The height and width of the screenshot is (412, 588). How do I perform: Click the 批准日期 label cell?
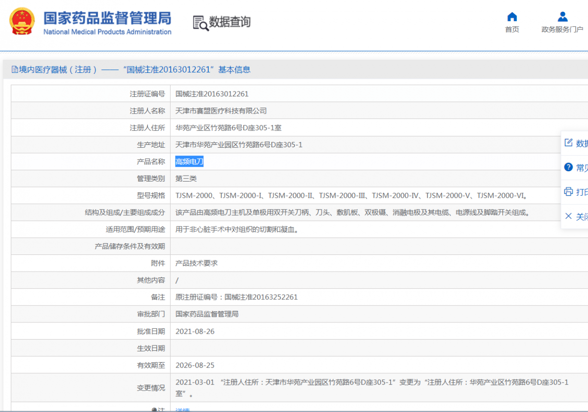[91, 331]
